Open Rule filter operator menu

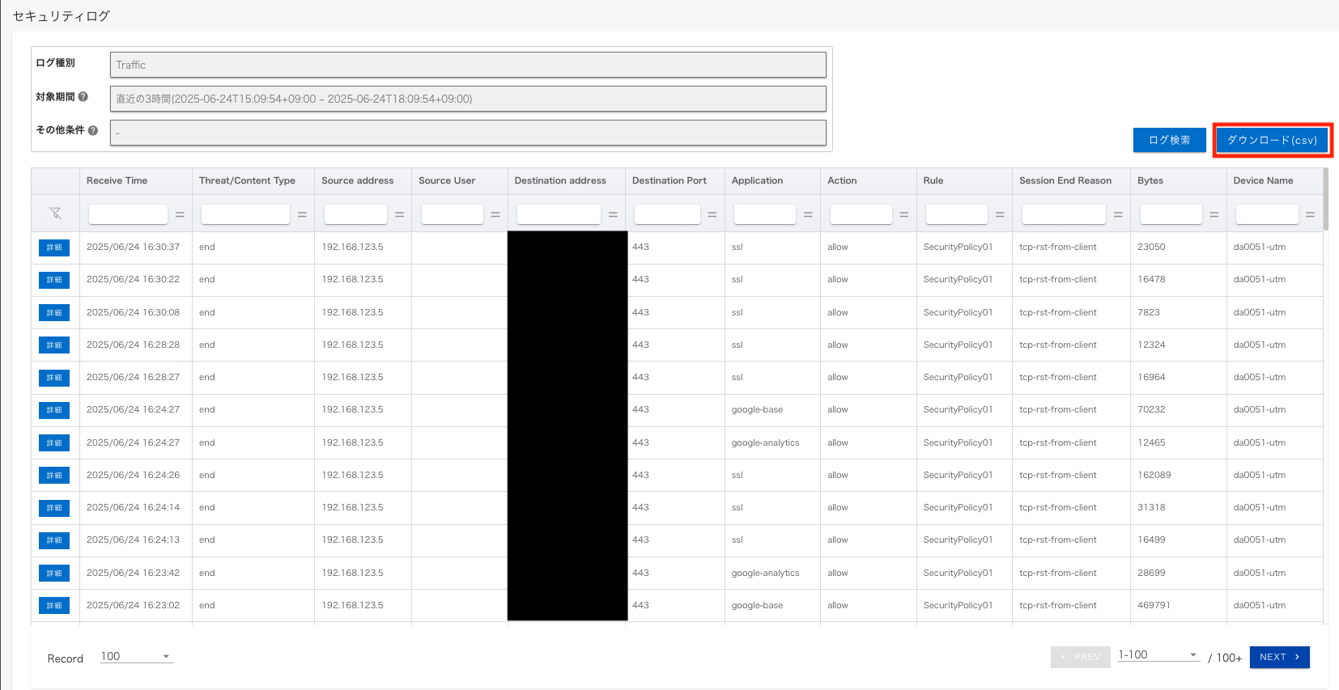[x=1000, y=214]
